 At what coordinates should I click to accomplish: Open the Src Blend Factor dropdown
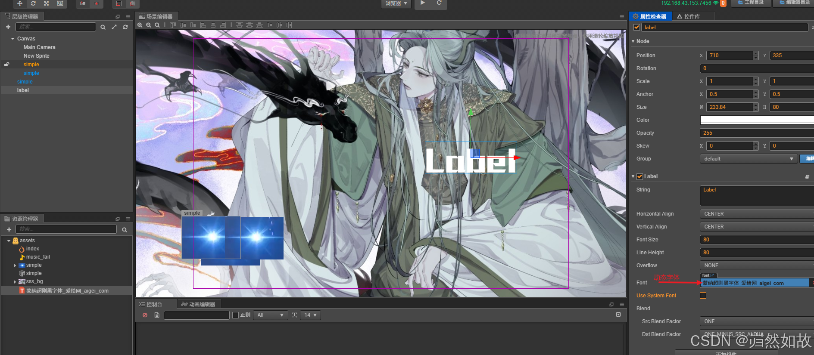757,321
